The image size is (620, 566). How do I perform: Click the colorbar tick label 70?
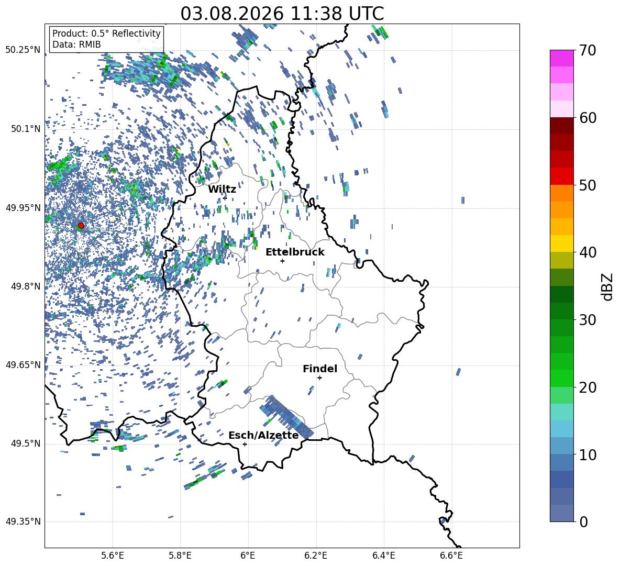coord(588,51)
